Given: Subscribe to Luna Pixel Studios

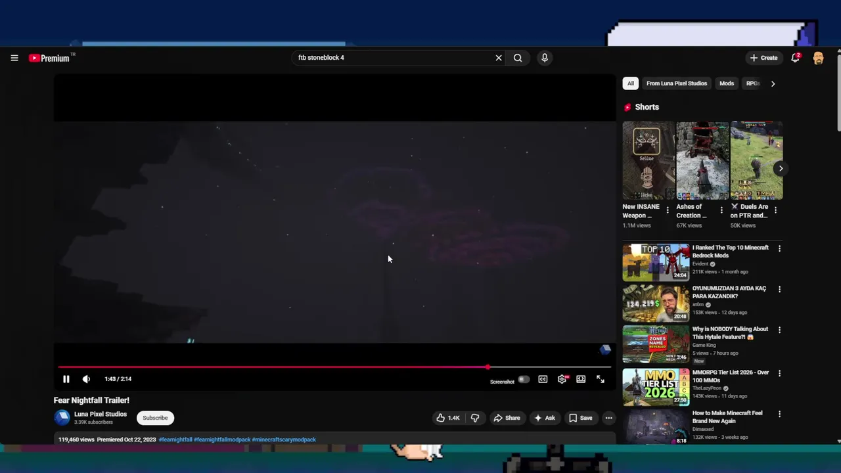Looking at the screenshot, I should (155, 418).
